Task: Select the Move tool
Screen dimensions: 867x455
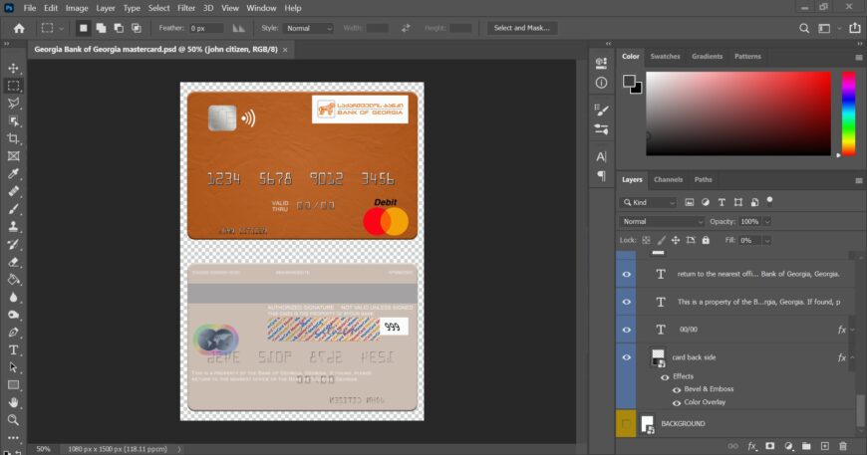Action: pyautogui.click(x=13, y=69)
